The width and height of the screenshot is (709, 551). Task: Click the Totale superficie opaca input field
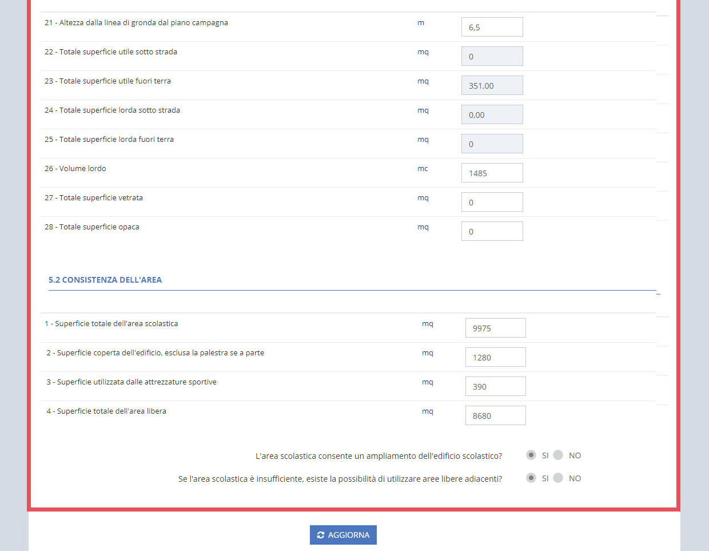point(492,231)
